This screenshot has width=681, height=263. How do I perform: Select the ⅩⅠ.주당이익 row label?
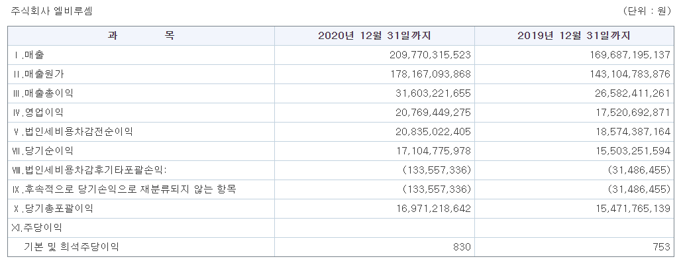point(37,227)
